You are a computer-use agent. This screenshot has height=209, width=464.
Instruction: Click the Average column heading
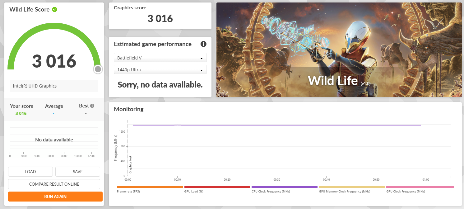[54, 106]
